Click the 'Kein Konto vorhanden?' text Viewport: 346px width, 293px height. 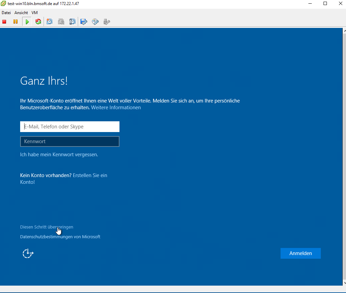click(x=46, y=175)
